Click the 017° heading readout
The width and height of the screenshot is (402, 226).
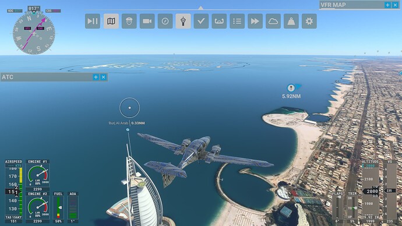34,9
